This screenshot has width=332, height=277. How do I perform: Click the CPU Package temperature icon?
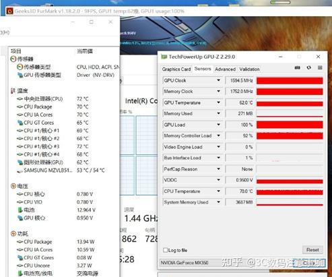[20, 106]
